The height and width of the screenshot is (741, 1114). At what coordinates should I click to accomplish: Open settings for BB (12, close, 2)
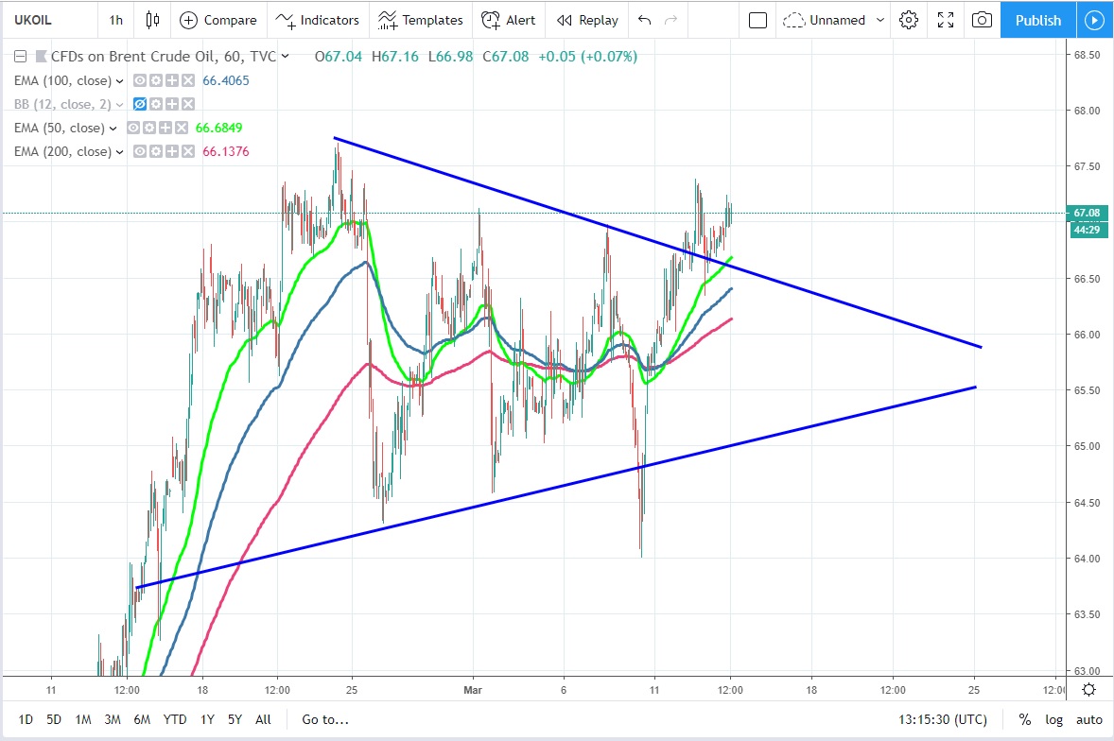[156, 104]
